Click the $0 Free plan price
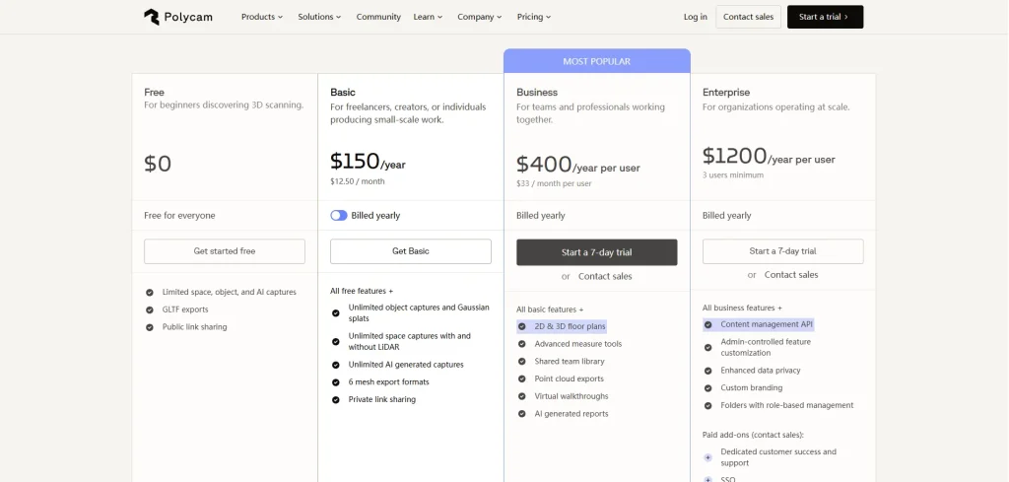The width and height of the screenshot is (1009, 482). coord(158,164)
